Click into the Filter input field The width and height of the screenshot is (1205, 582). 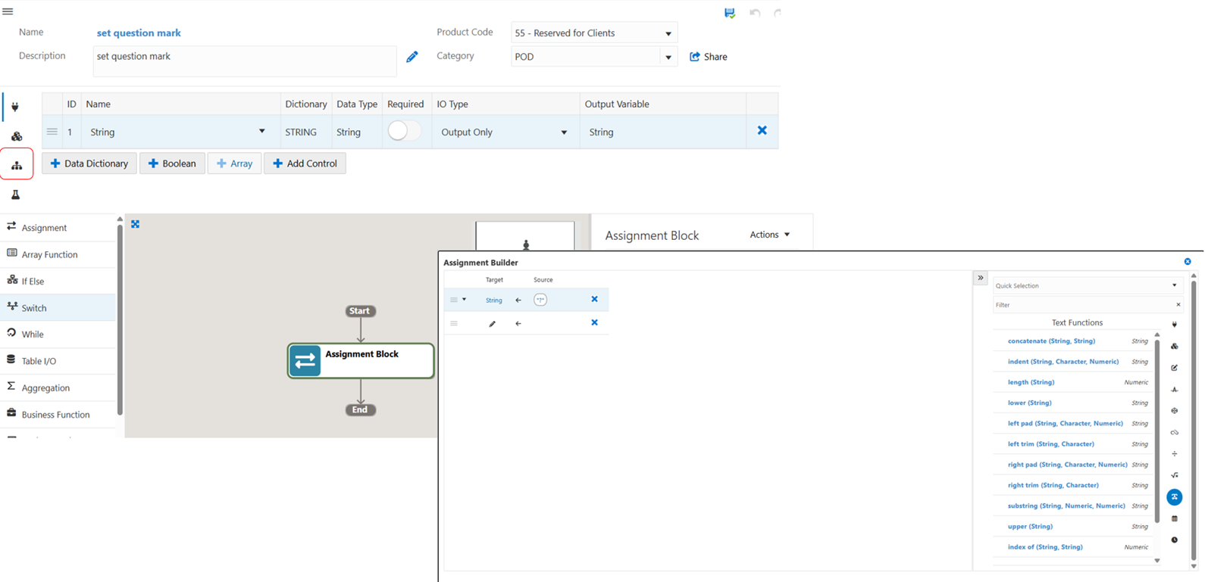pos(1081,305)
